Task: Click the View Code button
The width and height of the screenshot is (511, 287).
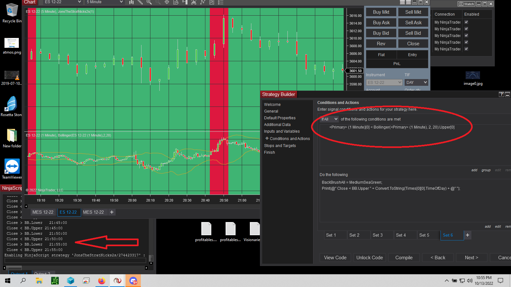Action: (x=335, y=258)
